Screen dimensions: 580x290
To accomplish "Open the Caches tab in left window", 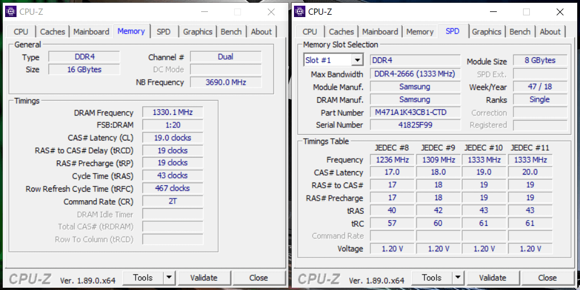I will tap(52, 32).
